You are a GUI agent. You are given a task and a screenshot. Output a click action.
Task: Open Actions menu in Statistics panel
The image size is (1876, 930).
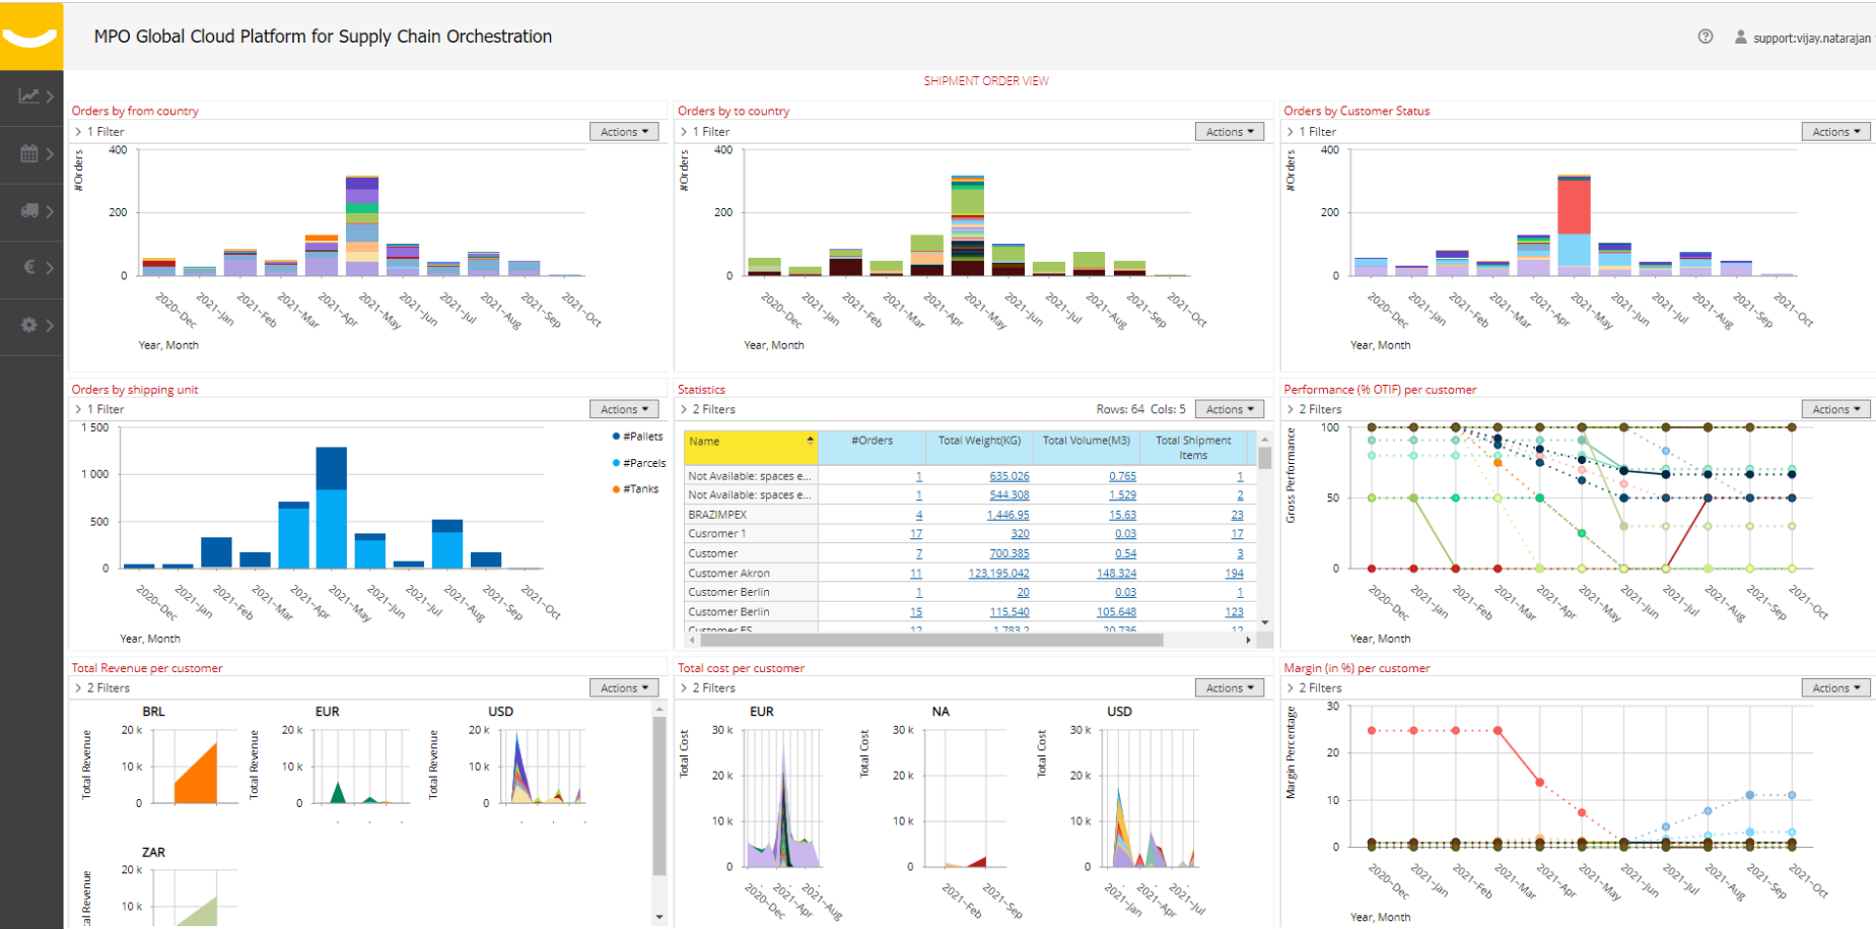click(x=1230, y=409)
